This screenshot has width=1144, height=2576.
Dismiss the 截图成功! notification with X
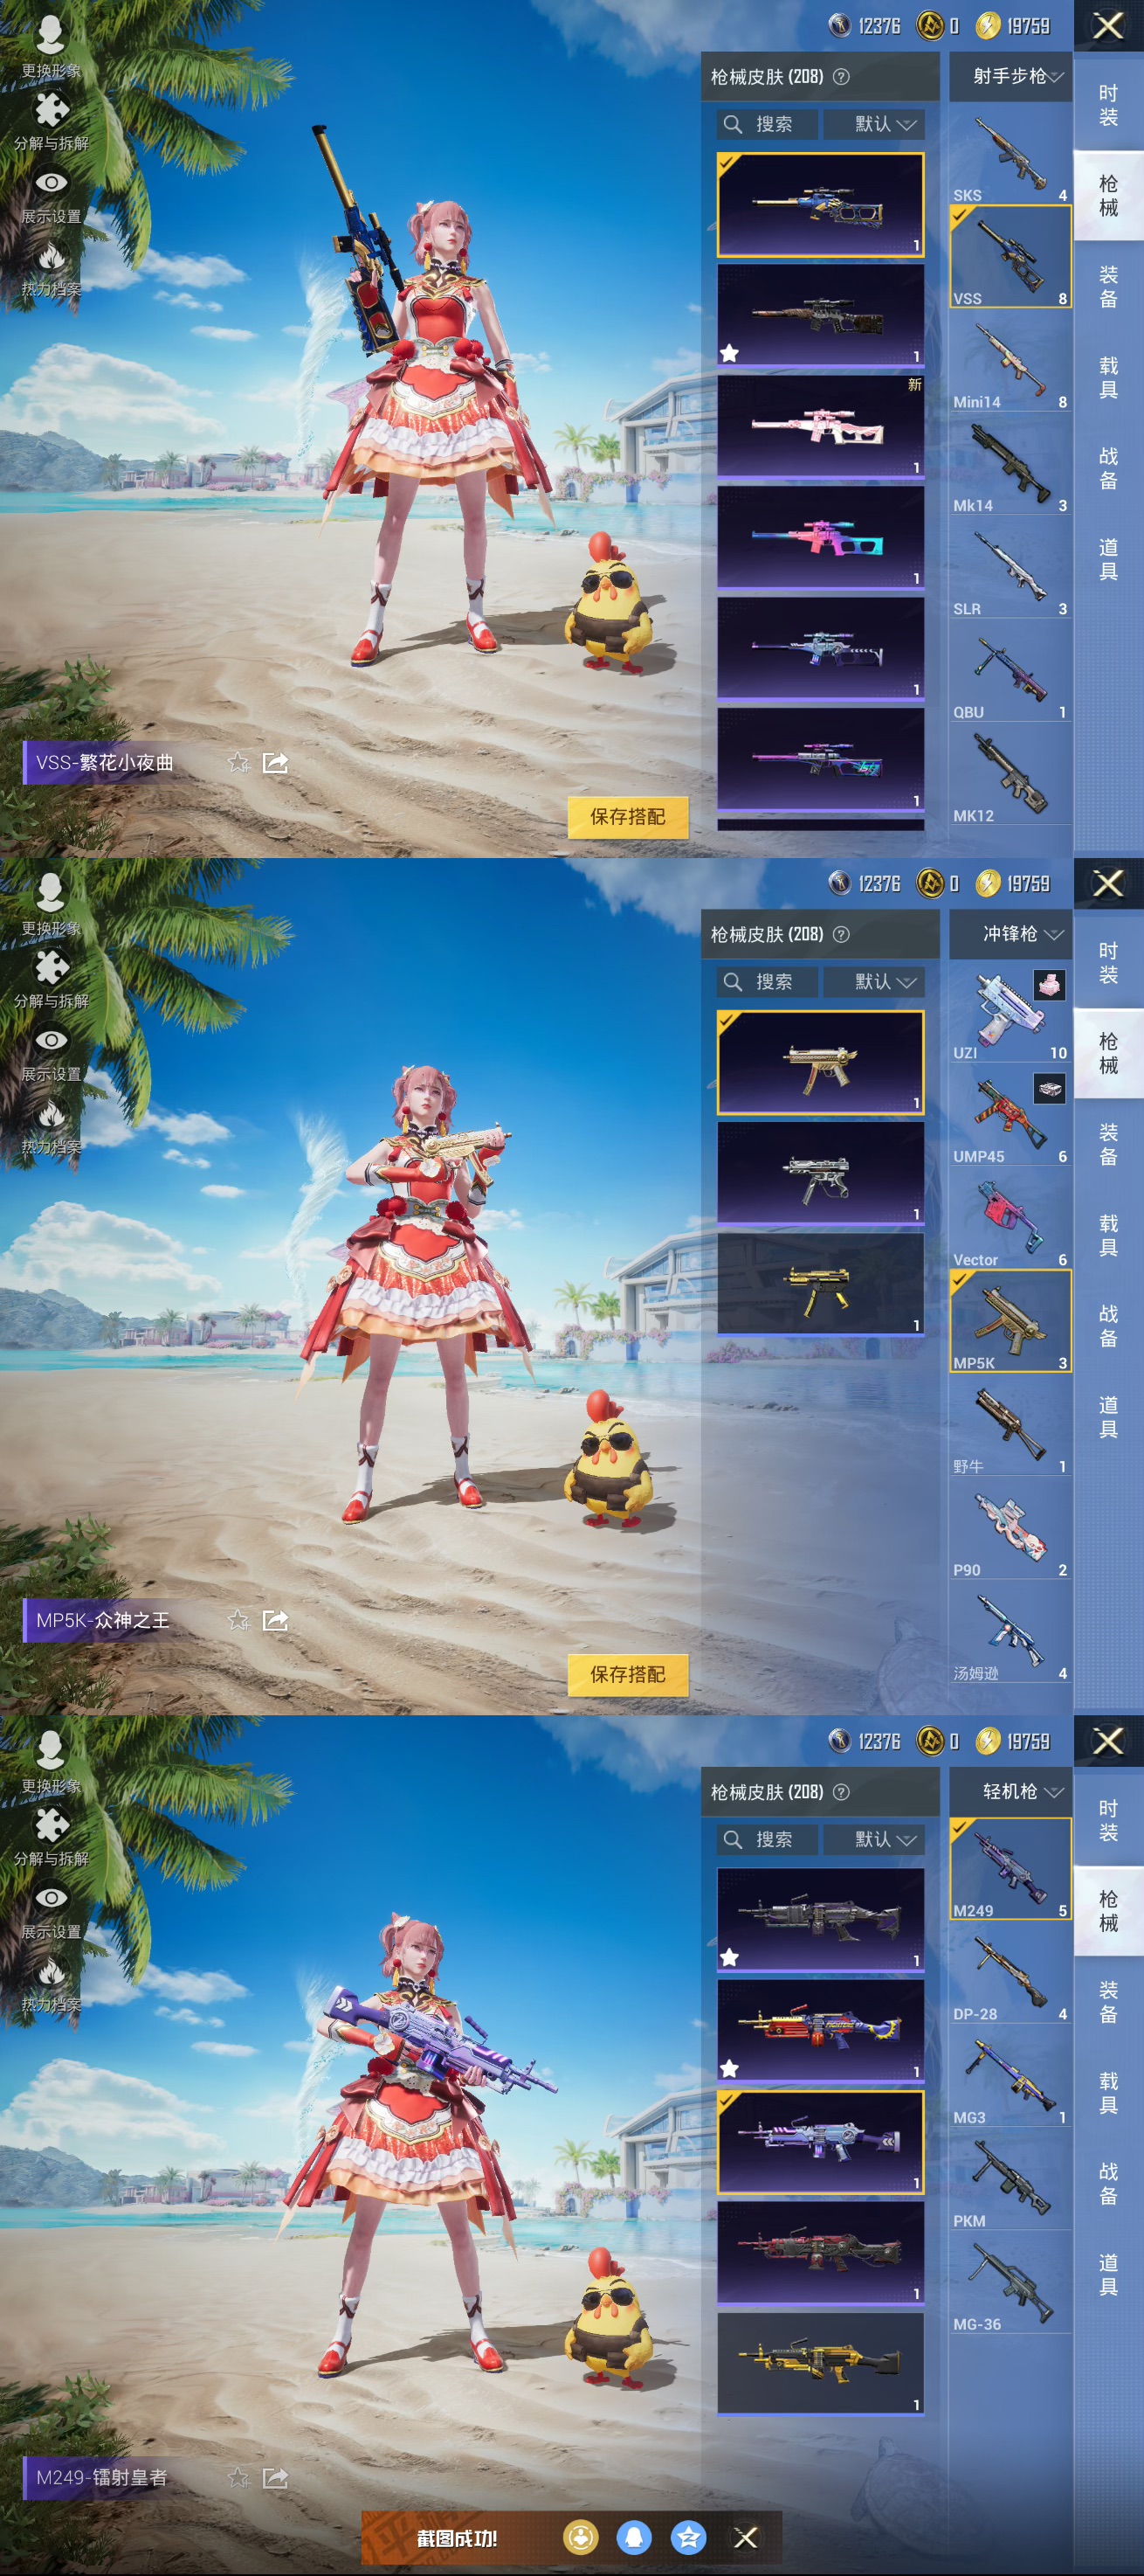point(746,2537)
